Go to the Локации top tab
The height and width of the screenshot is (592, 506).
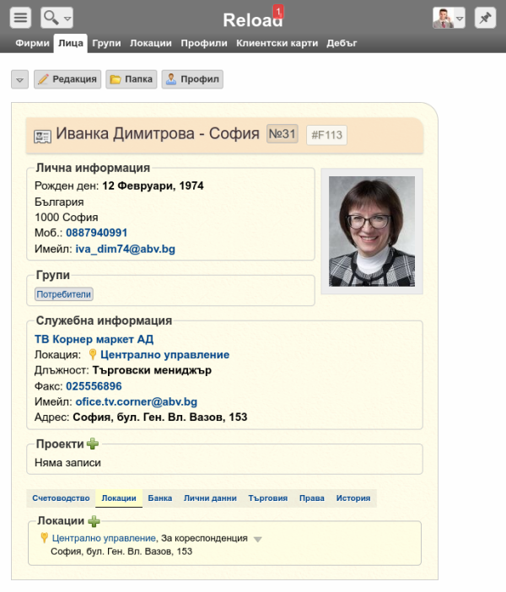pos(151,43)
